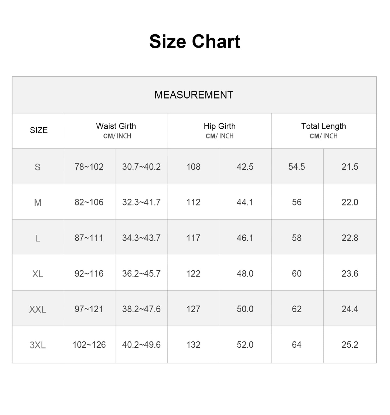The width and height of the screenshot is (390, 415).
Task: Click the 78~102 waist cell
Action: pyautogui.click(x=89, y=167)
